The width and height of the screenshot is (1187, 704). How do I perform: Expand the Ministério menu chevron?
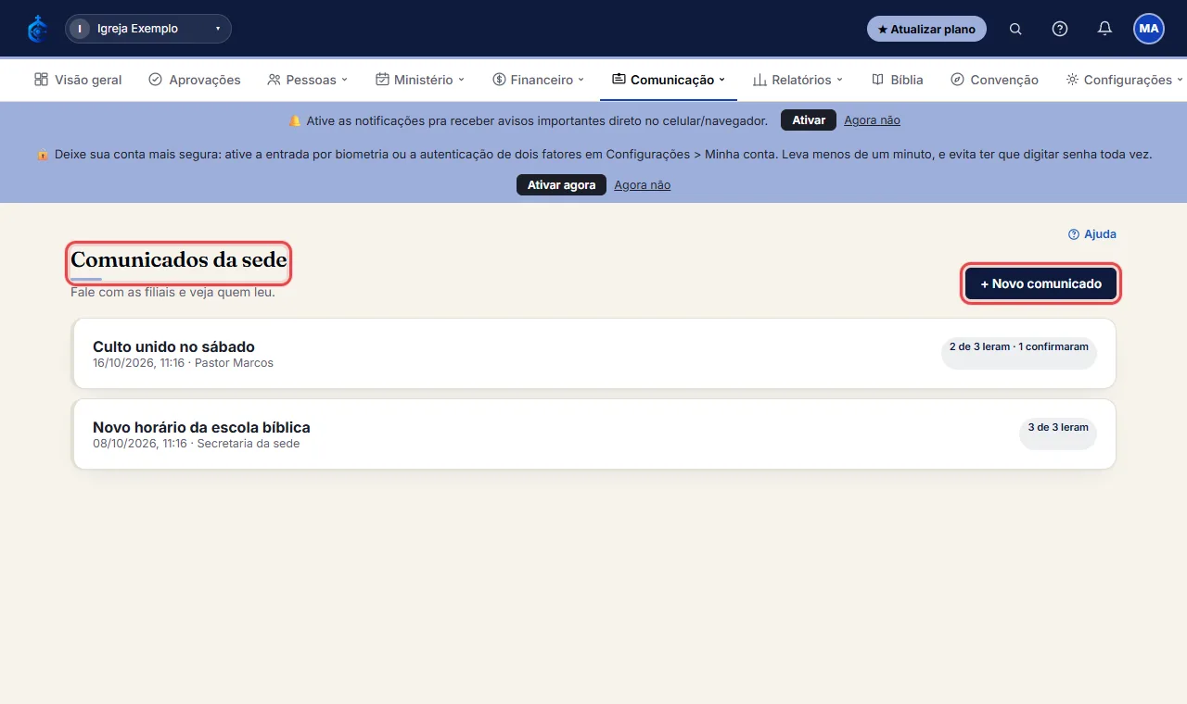coord(461,80)
